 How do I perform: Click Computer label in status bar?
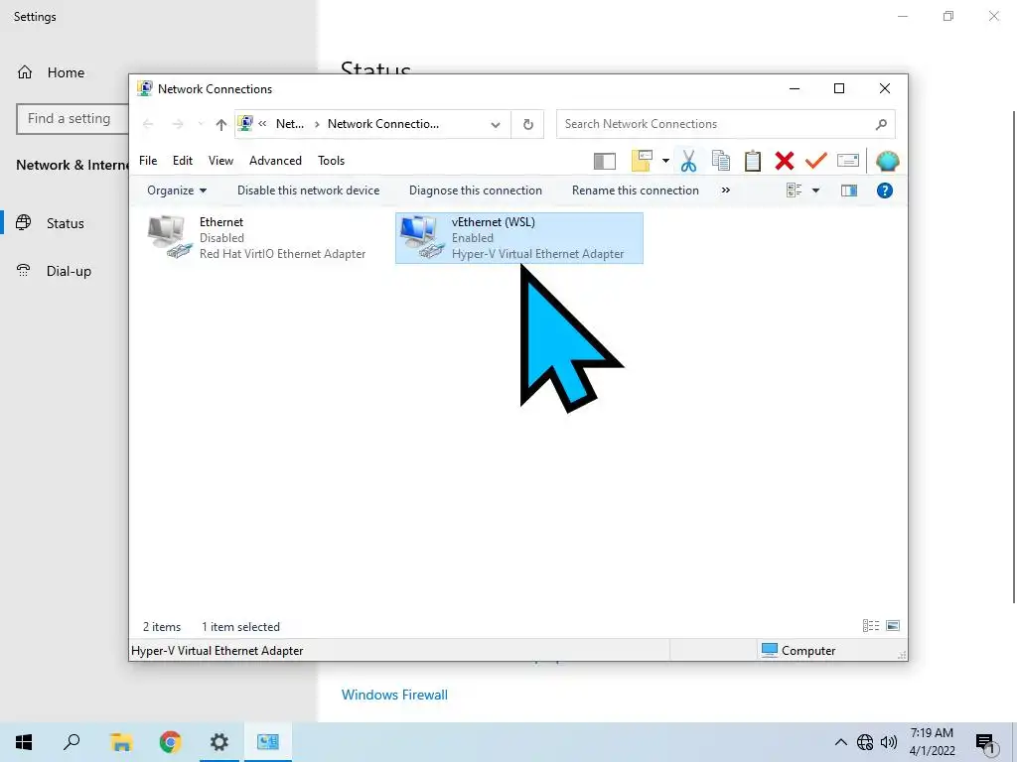(x=808, y=651)
